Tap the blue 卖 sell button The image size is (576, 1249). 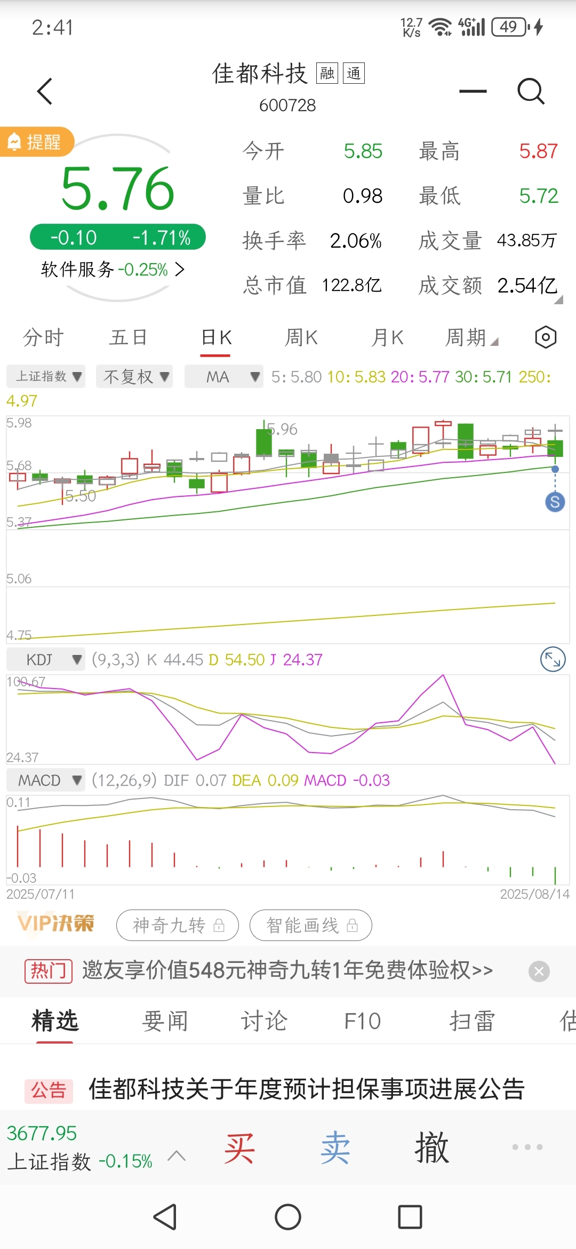click(x=335, y=1148)
